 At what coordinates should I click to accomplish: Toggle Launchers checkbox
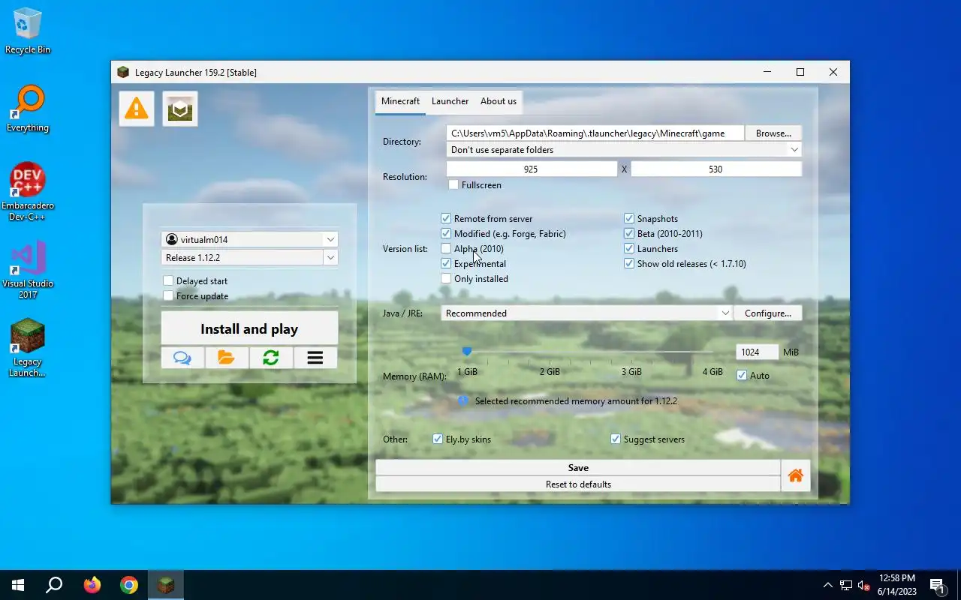[x=629, y=248]
